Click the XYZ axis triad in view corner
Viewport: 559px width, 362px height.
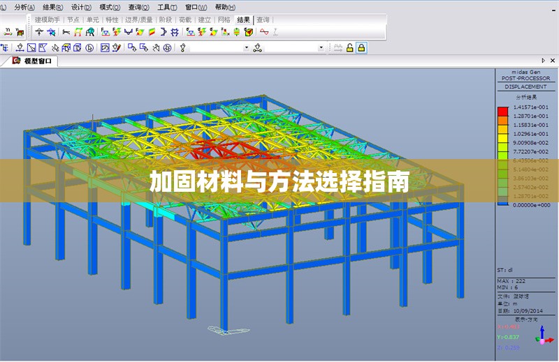click(542, 337)
